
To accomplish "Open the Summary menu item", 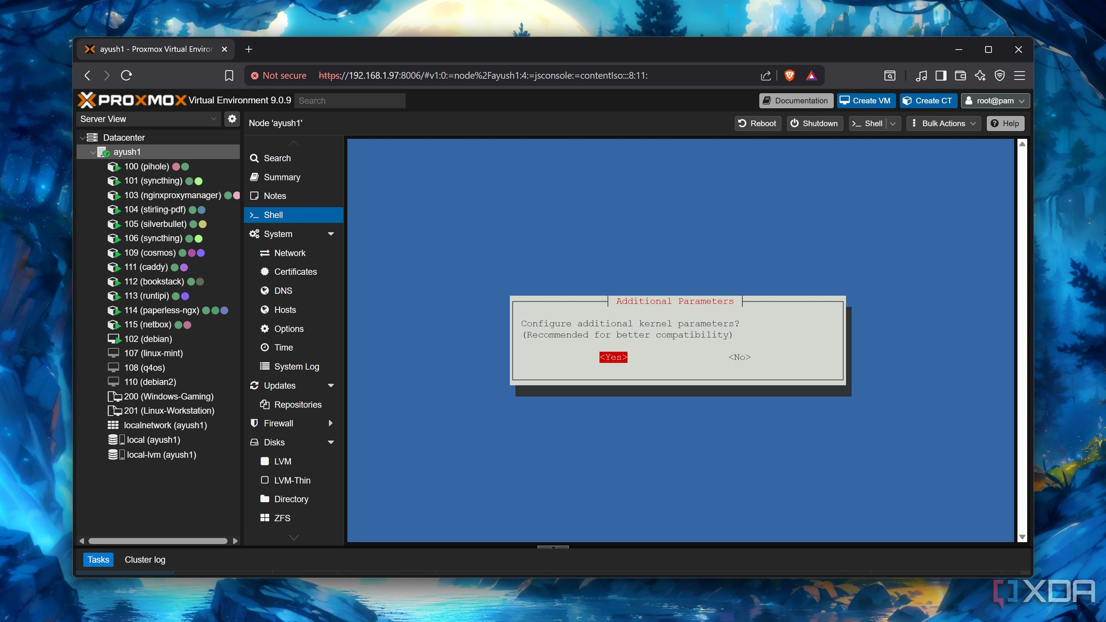I will point(282,177).
